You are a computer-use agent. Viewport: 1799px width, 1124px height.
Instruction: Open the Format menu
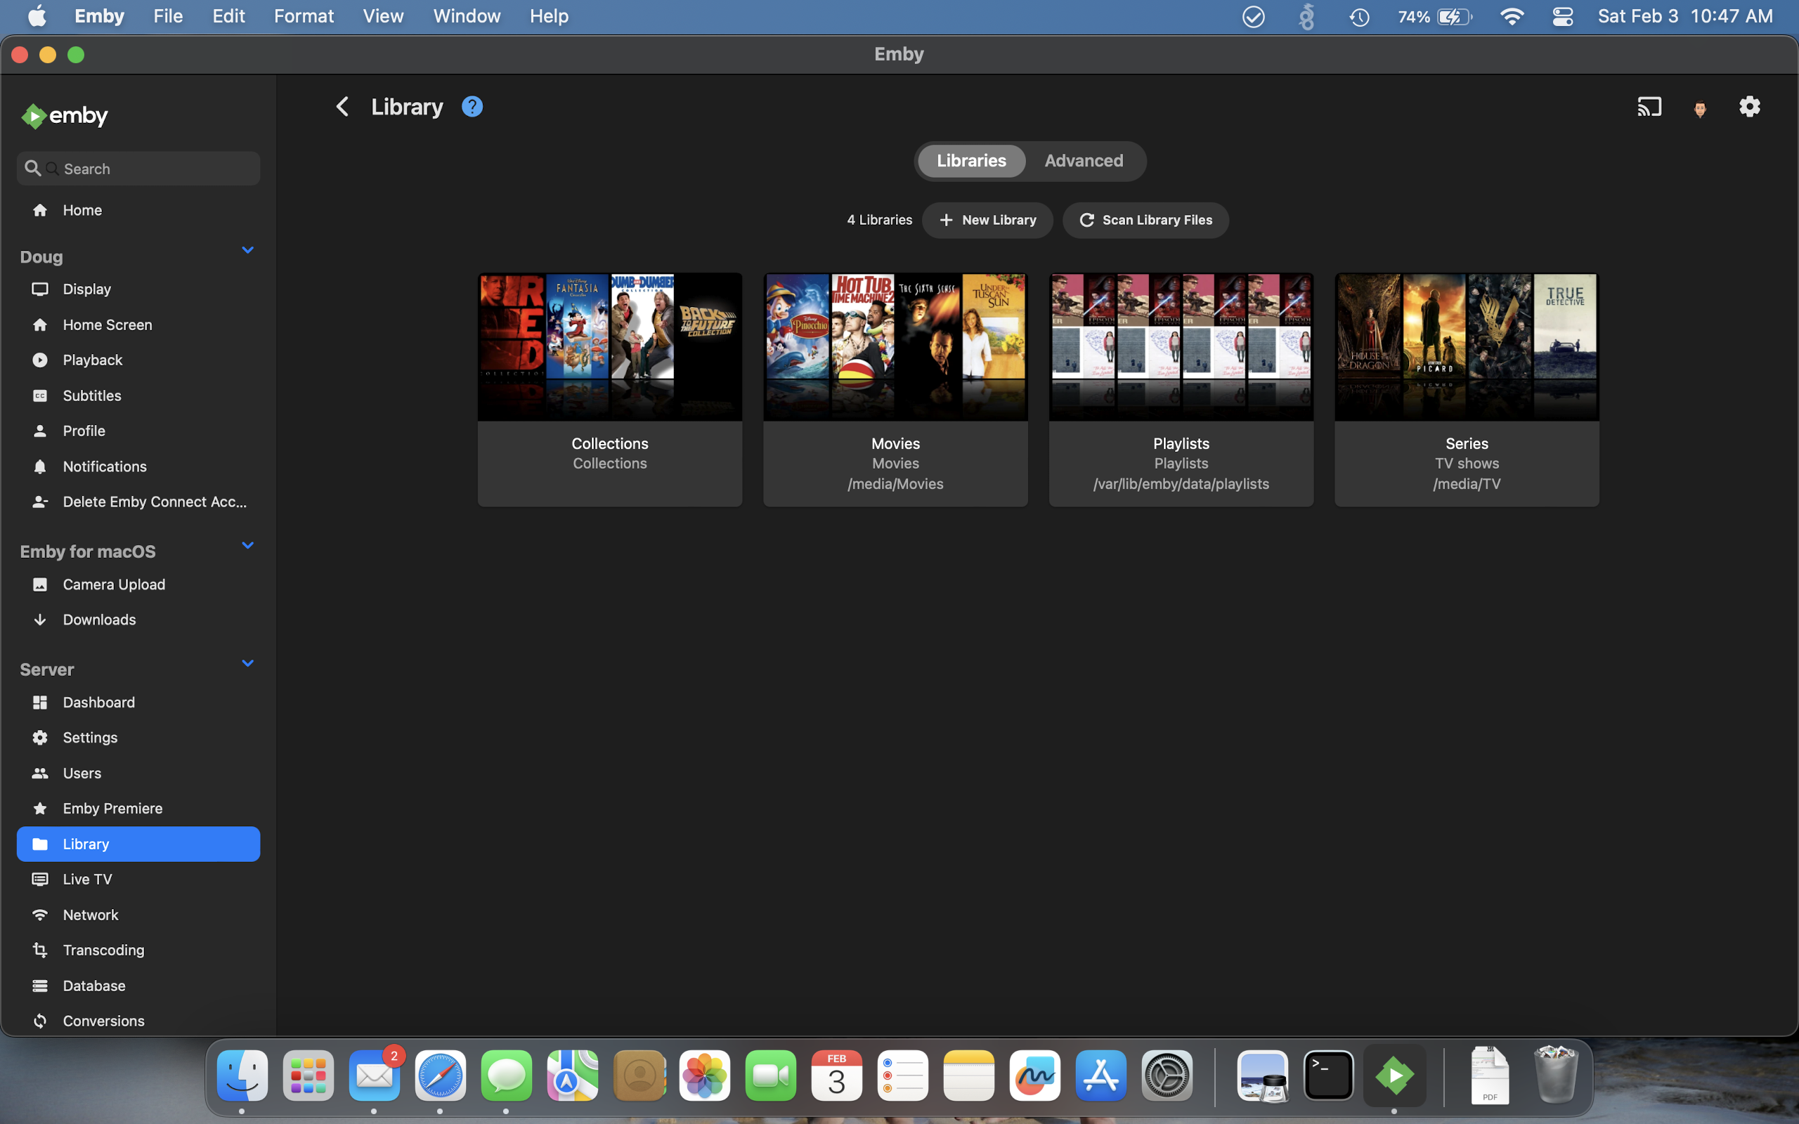tap(304, 15)
